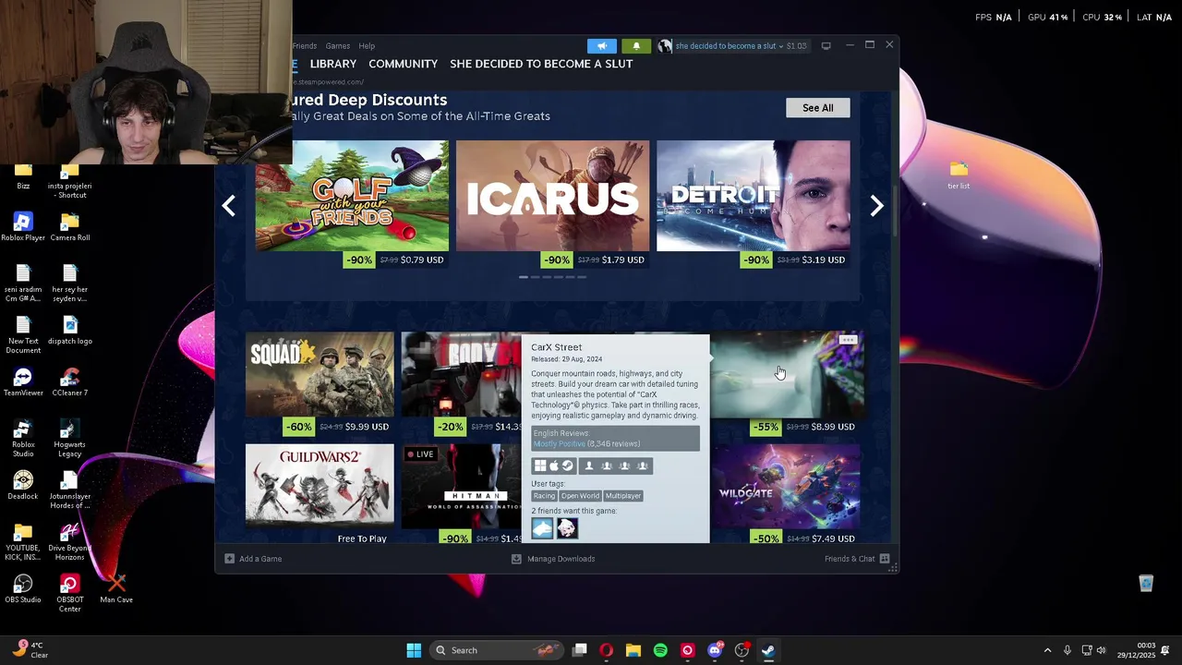Image resolution: width=1182 pixels, height=665 pixels.
Task: Open Man Cave desktop shortcut
Action: (116, 588)
